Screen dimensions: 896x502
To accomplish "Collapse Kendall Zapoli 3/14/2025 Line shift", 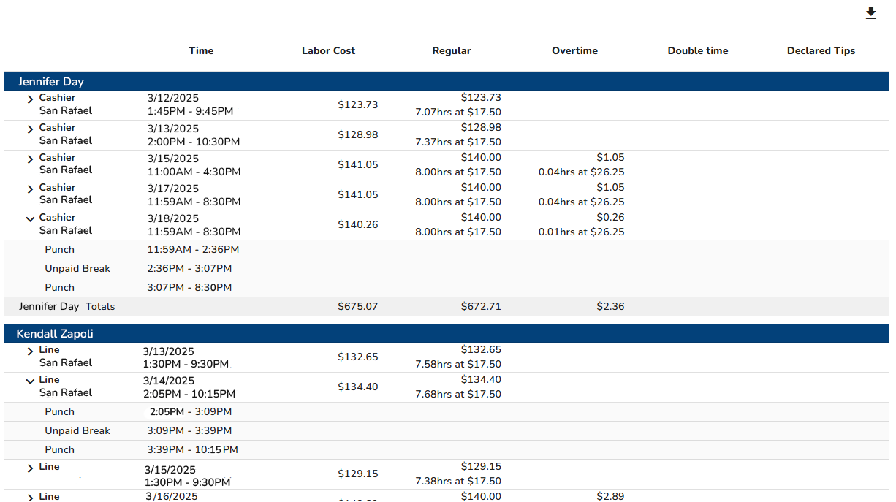I will (30, 381).
